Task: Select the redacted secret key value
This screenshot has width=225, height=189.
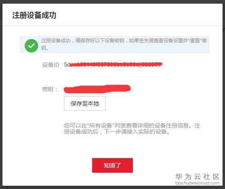Action: [97, 89]
